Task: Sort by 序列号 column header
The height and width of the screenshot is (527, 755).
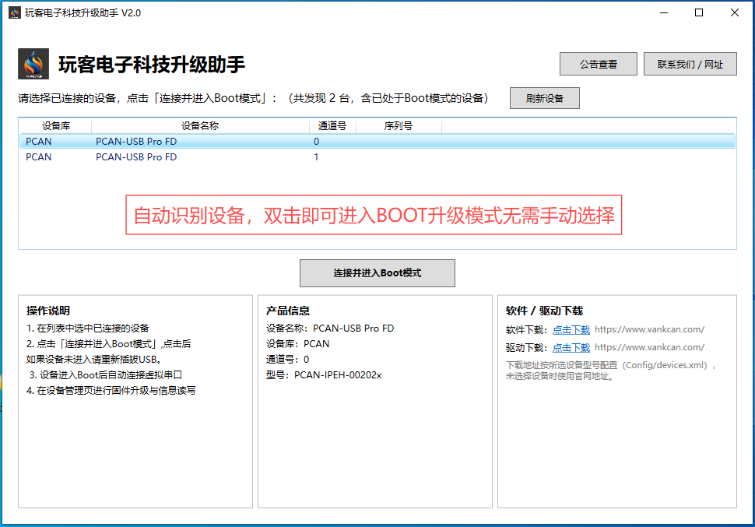Action: coord(399,126)
